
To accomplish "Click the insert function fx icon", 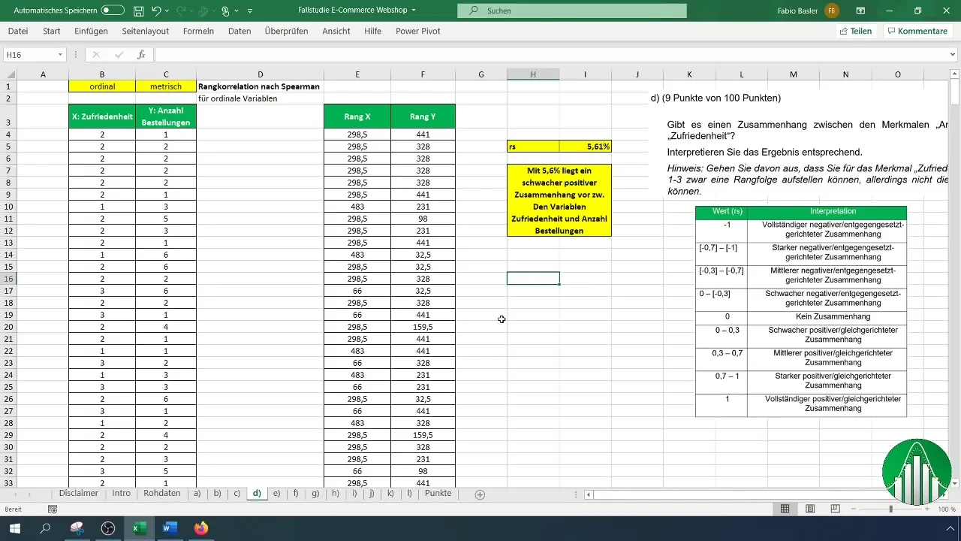I will [140, 55].
